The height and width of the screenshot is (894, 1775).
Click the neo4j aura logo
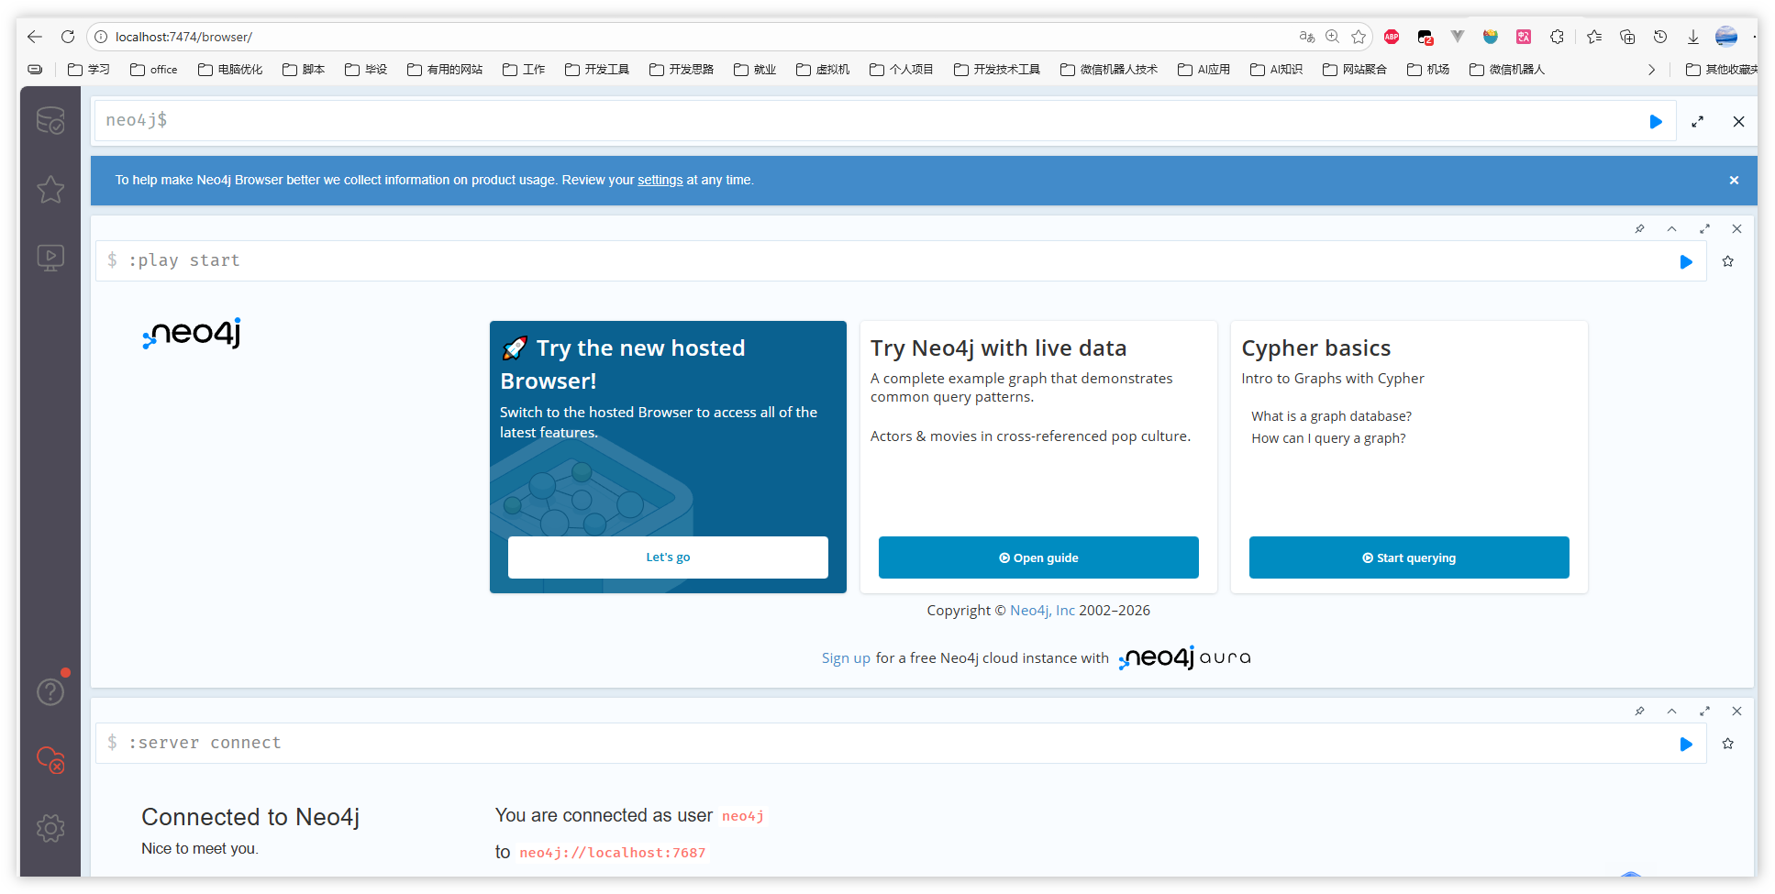pyautogui.click(x=1184, y=658)
